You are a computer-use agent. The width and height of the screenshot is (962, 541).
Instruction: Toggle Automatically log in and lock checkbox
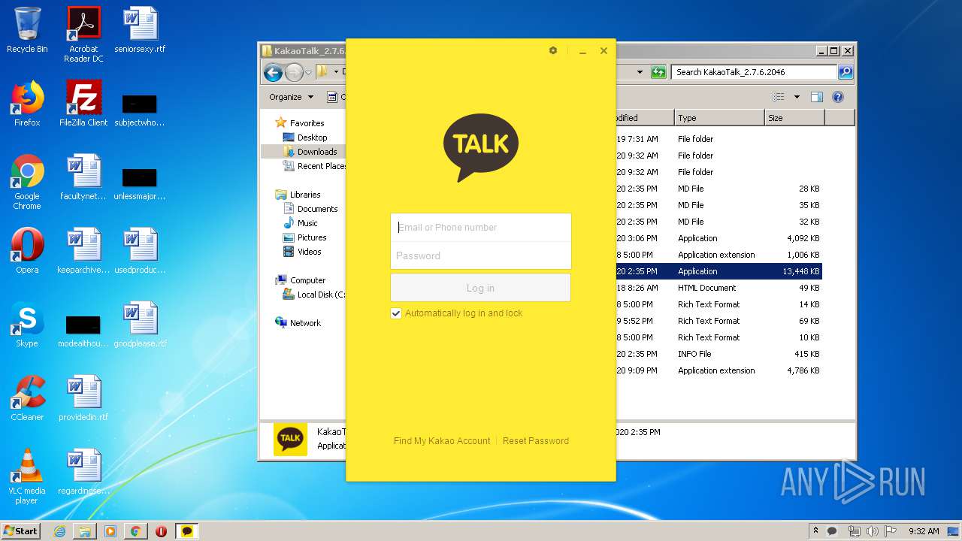(396, 313)
